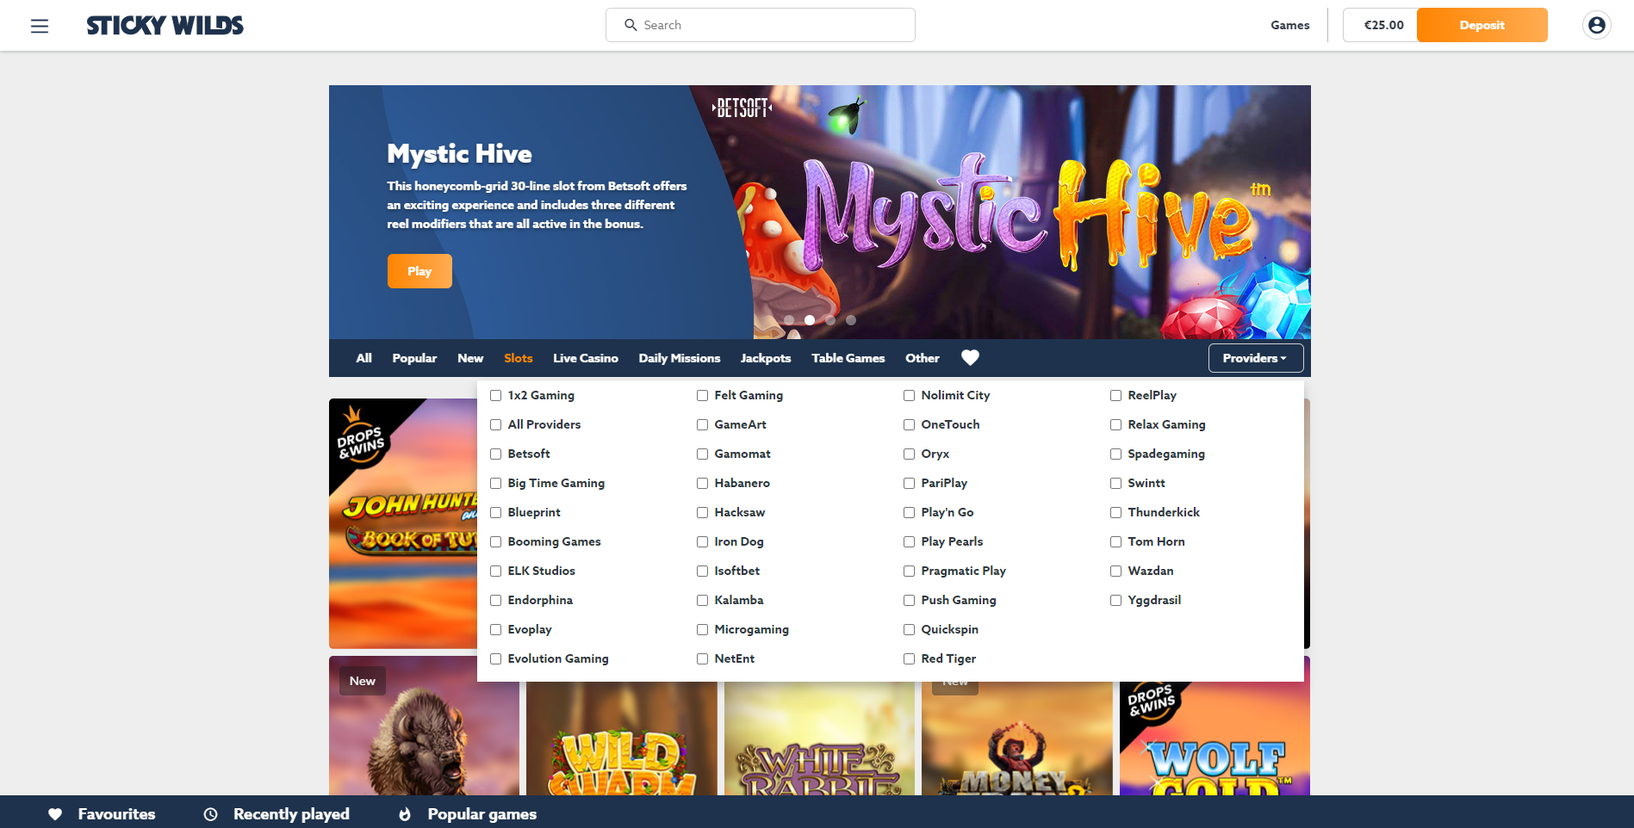Viewport: 1634px width, 828px height.
Task: Open the Daily Missions tab
Action: coord(680,358)
